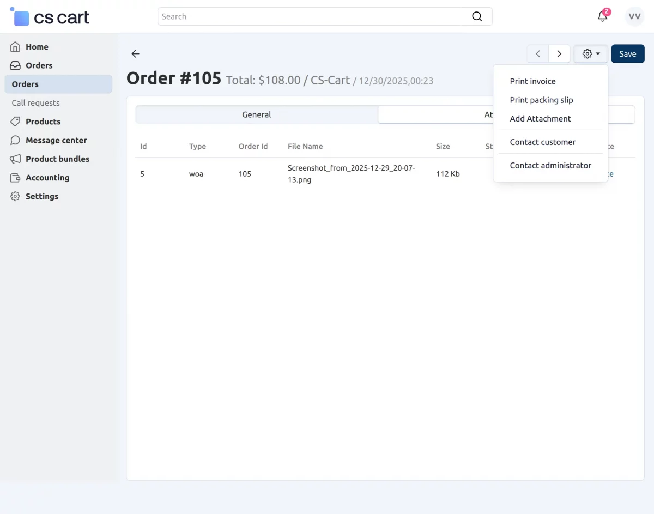Click the search magnifier icon
The height and width of the screenshot is (514, 654).
click(477, 16)
